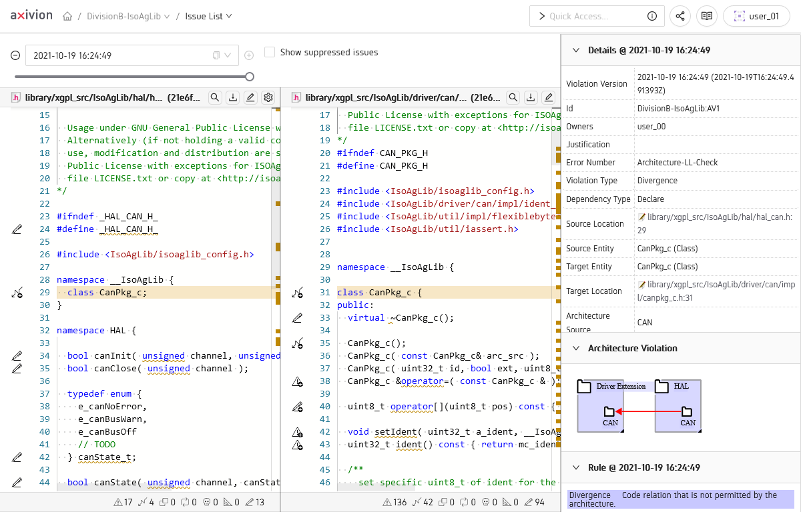801x512 pixels.
Task: Click the warning marker at canpkg_c.h line 38
Action: coord(298,381)
